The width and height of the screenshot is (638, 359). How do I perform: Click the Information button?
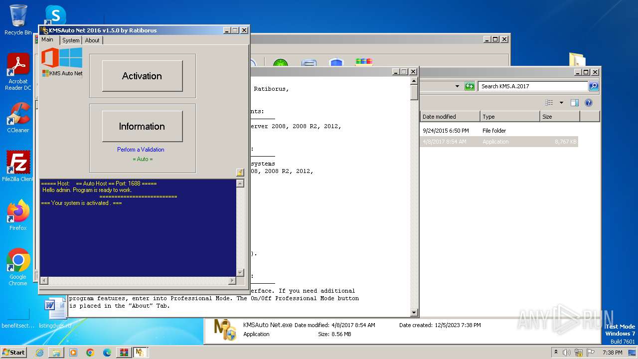click(142, 126)
